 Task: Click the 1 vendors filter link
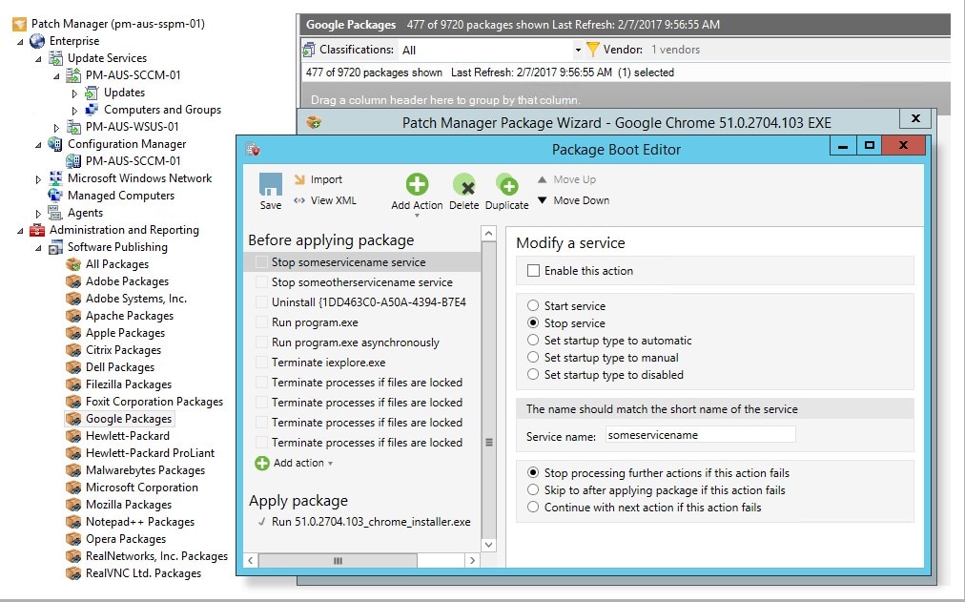[675, 50]
